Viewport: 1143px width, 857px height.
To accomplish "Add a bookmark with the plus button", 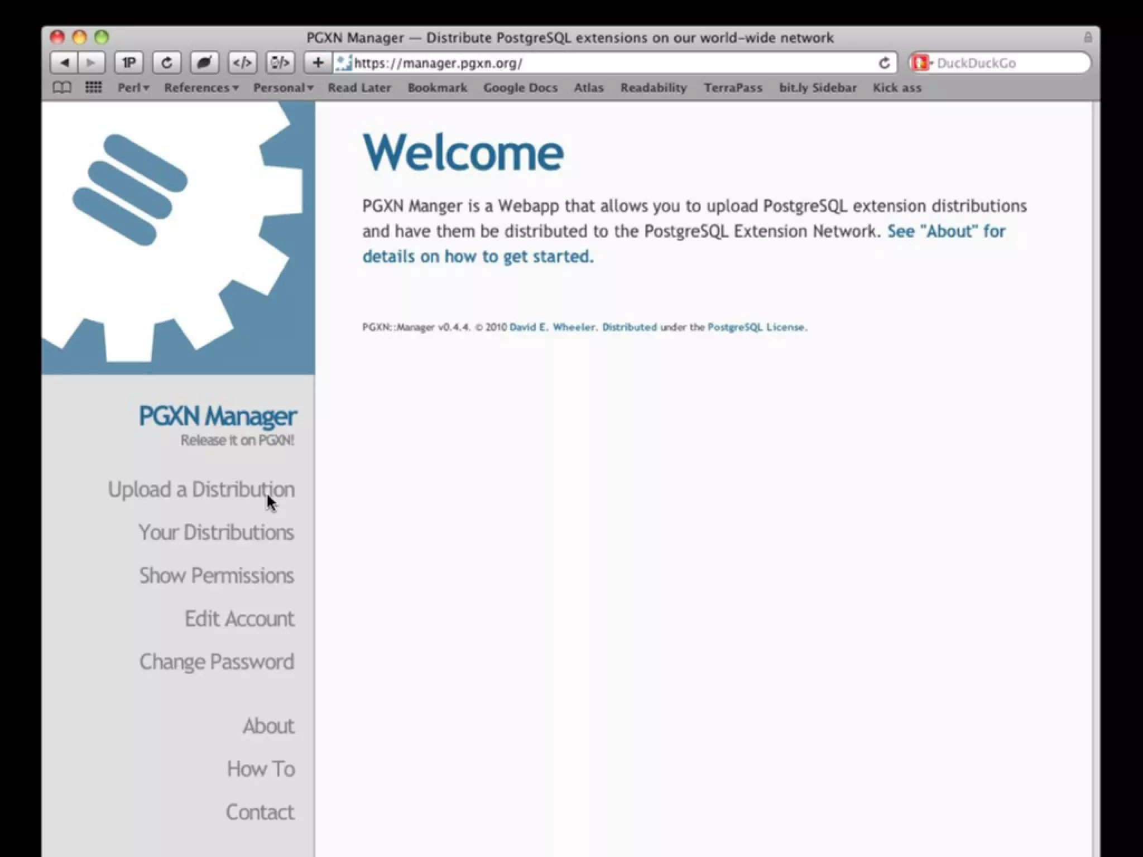I will pyautogui.click(x=318, y=62).
